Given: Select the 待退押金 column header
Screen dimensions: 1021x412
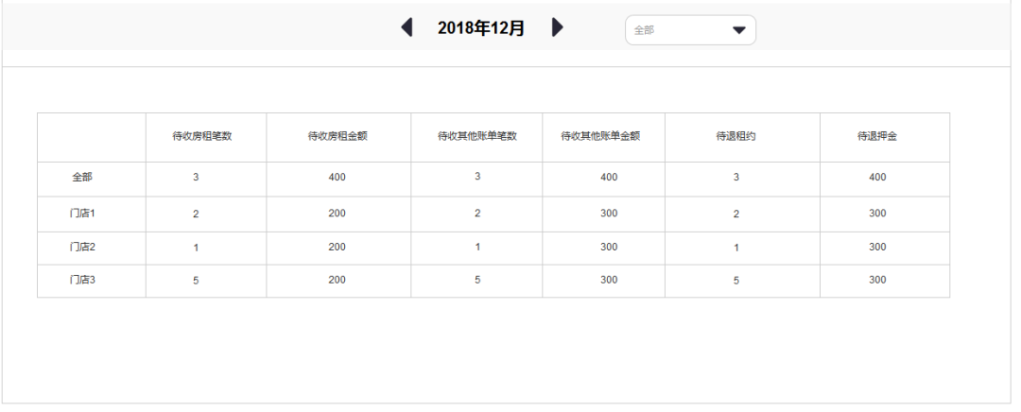Looking at the screenshot, I should tap(877, 137).
